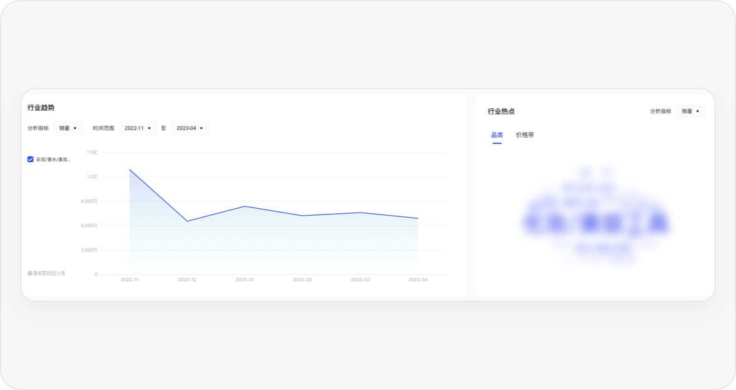Click the 行业趋势 panel title
This screenshot has width=736, height=390.
(x=41, y=108)
